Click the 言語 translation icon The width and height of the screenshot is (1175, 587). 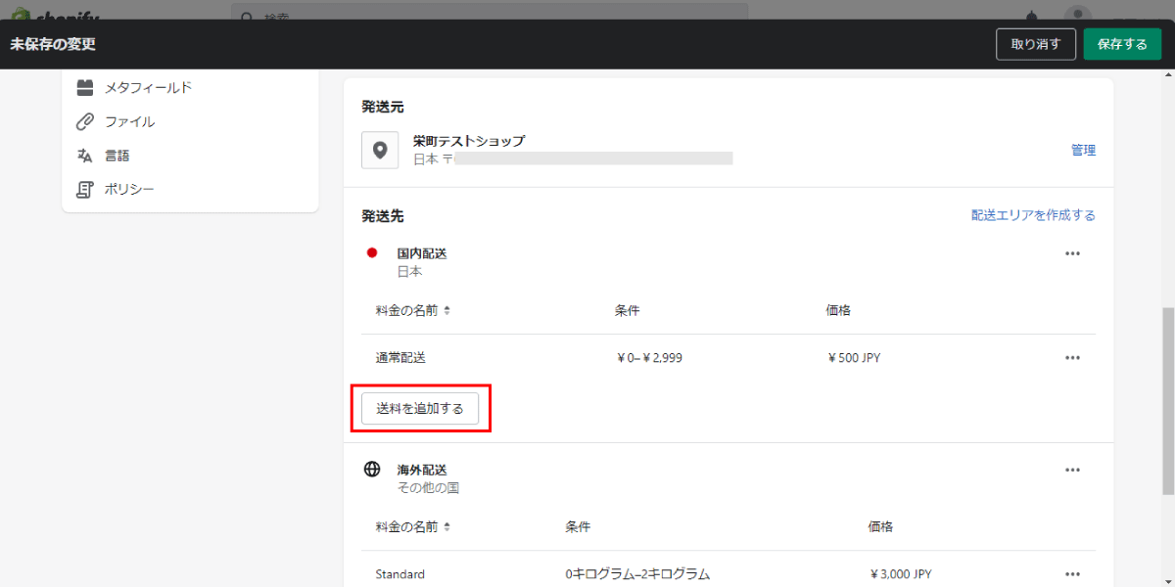[x=85, y=156]
